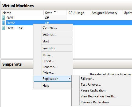The width and height of the screenshot is (132, 107).
Task: Open Settings... from the context menu
Action: coord(53,34)
